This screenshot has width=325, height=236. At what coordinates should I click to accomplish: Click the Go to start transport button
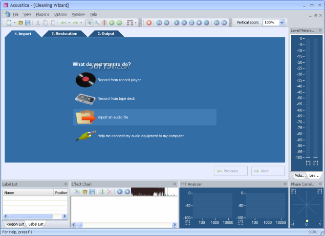pyautogui.click(x=159, y=23)
